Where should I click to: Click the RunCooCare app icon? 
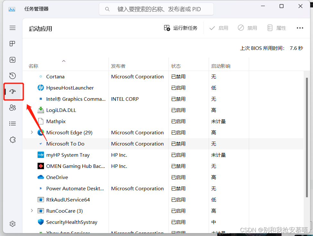41,211
